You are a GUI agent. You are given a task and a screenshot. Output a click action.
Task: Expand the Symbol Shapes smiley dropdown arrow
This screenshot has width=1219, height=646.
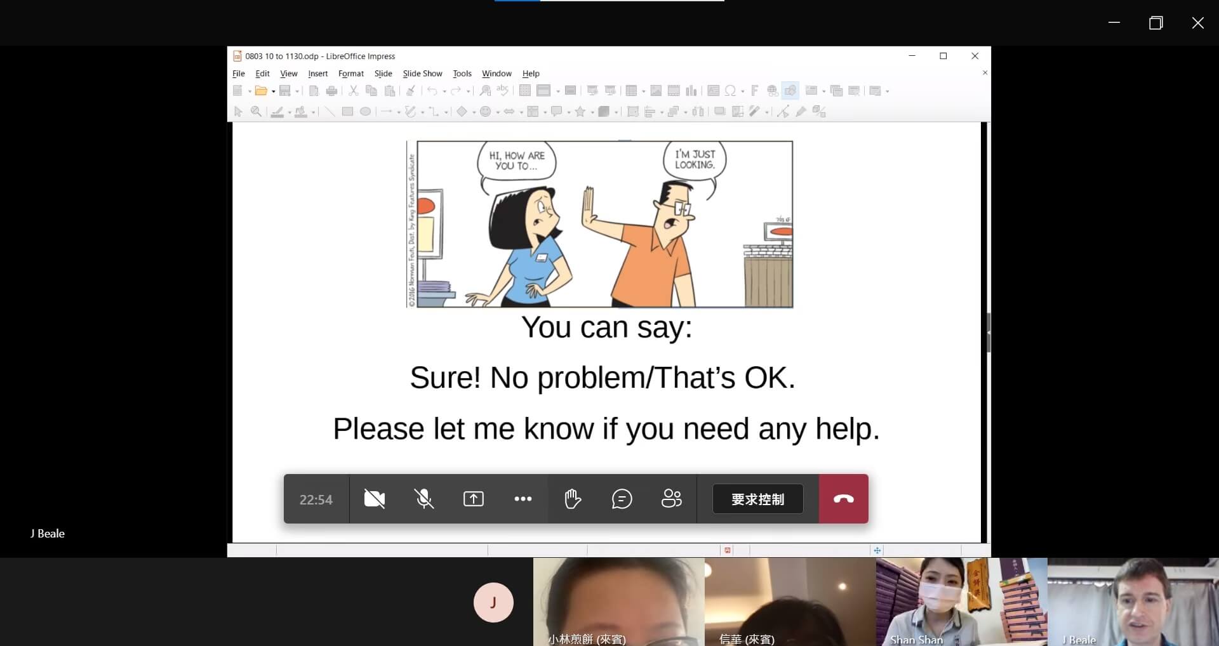pyautogui.click(x=498, y=112)
